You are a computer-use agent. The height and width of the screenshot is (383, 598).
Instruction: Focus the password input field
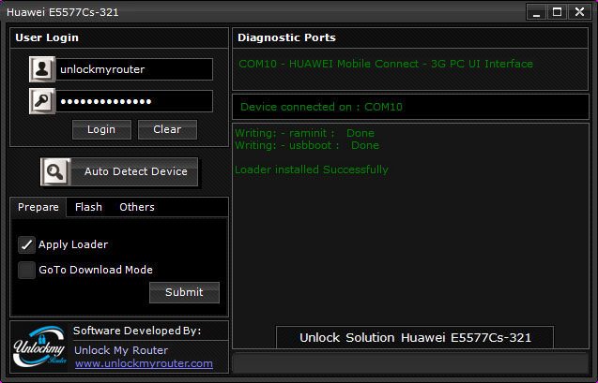[133, 101]
